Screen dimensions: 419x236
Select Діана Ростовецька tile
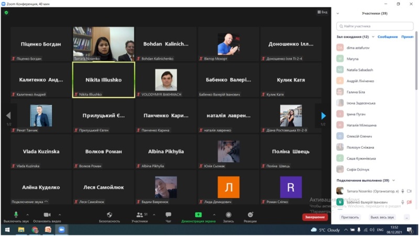coord(291,115)
